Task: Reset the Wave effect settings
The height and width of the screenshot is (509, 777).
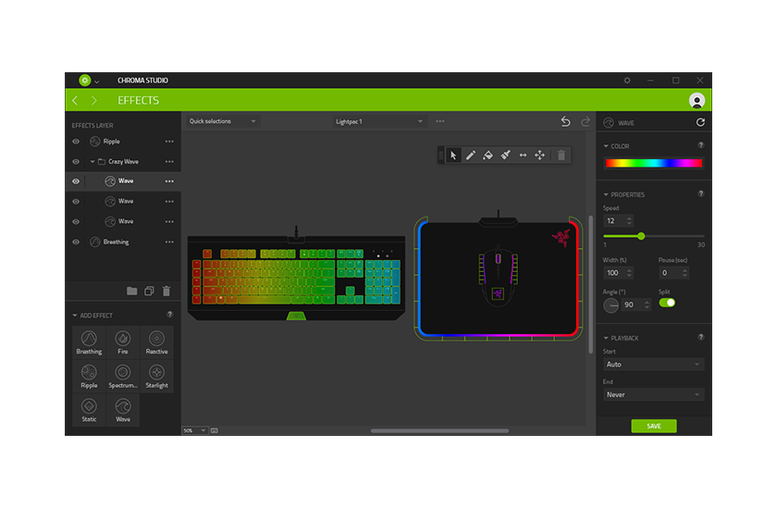Action: (x=700, y=122)
